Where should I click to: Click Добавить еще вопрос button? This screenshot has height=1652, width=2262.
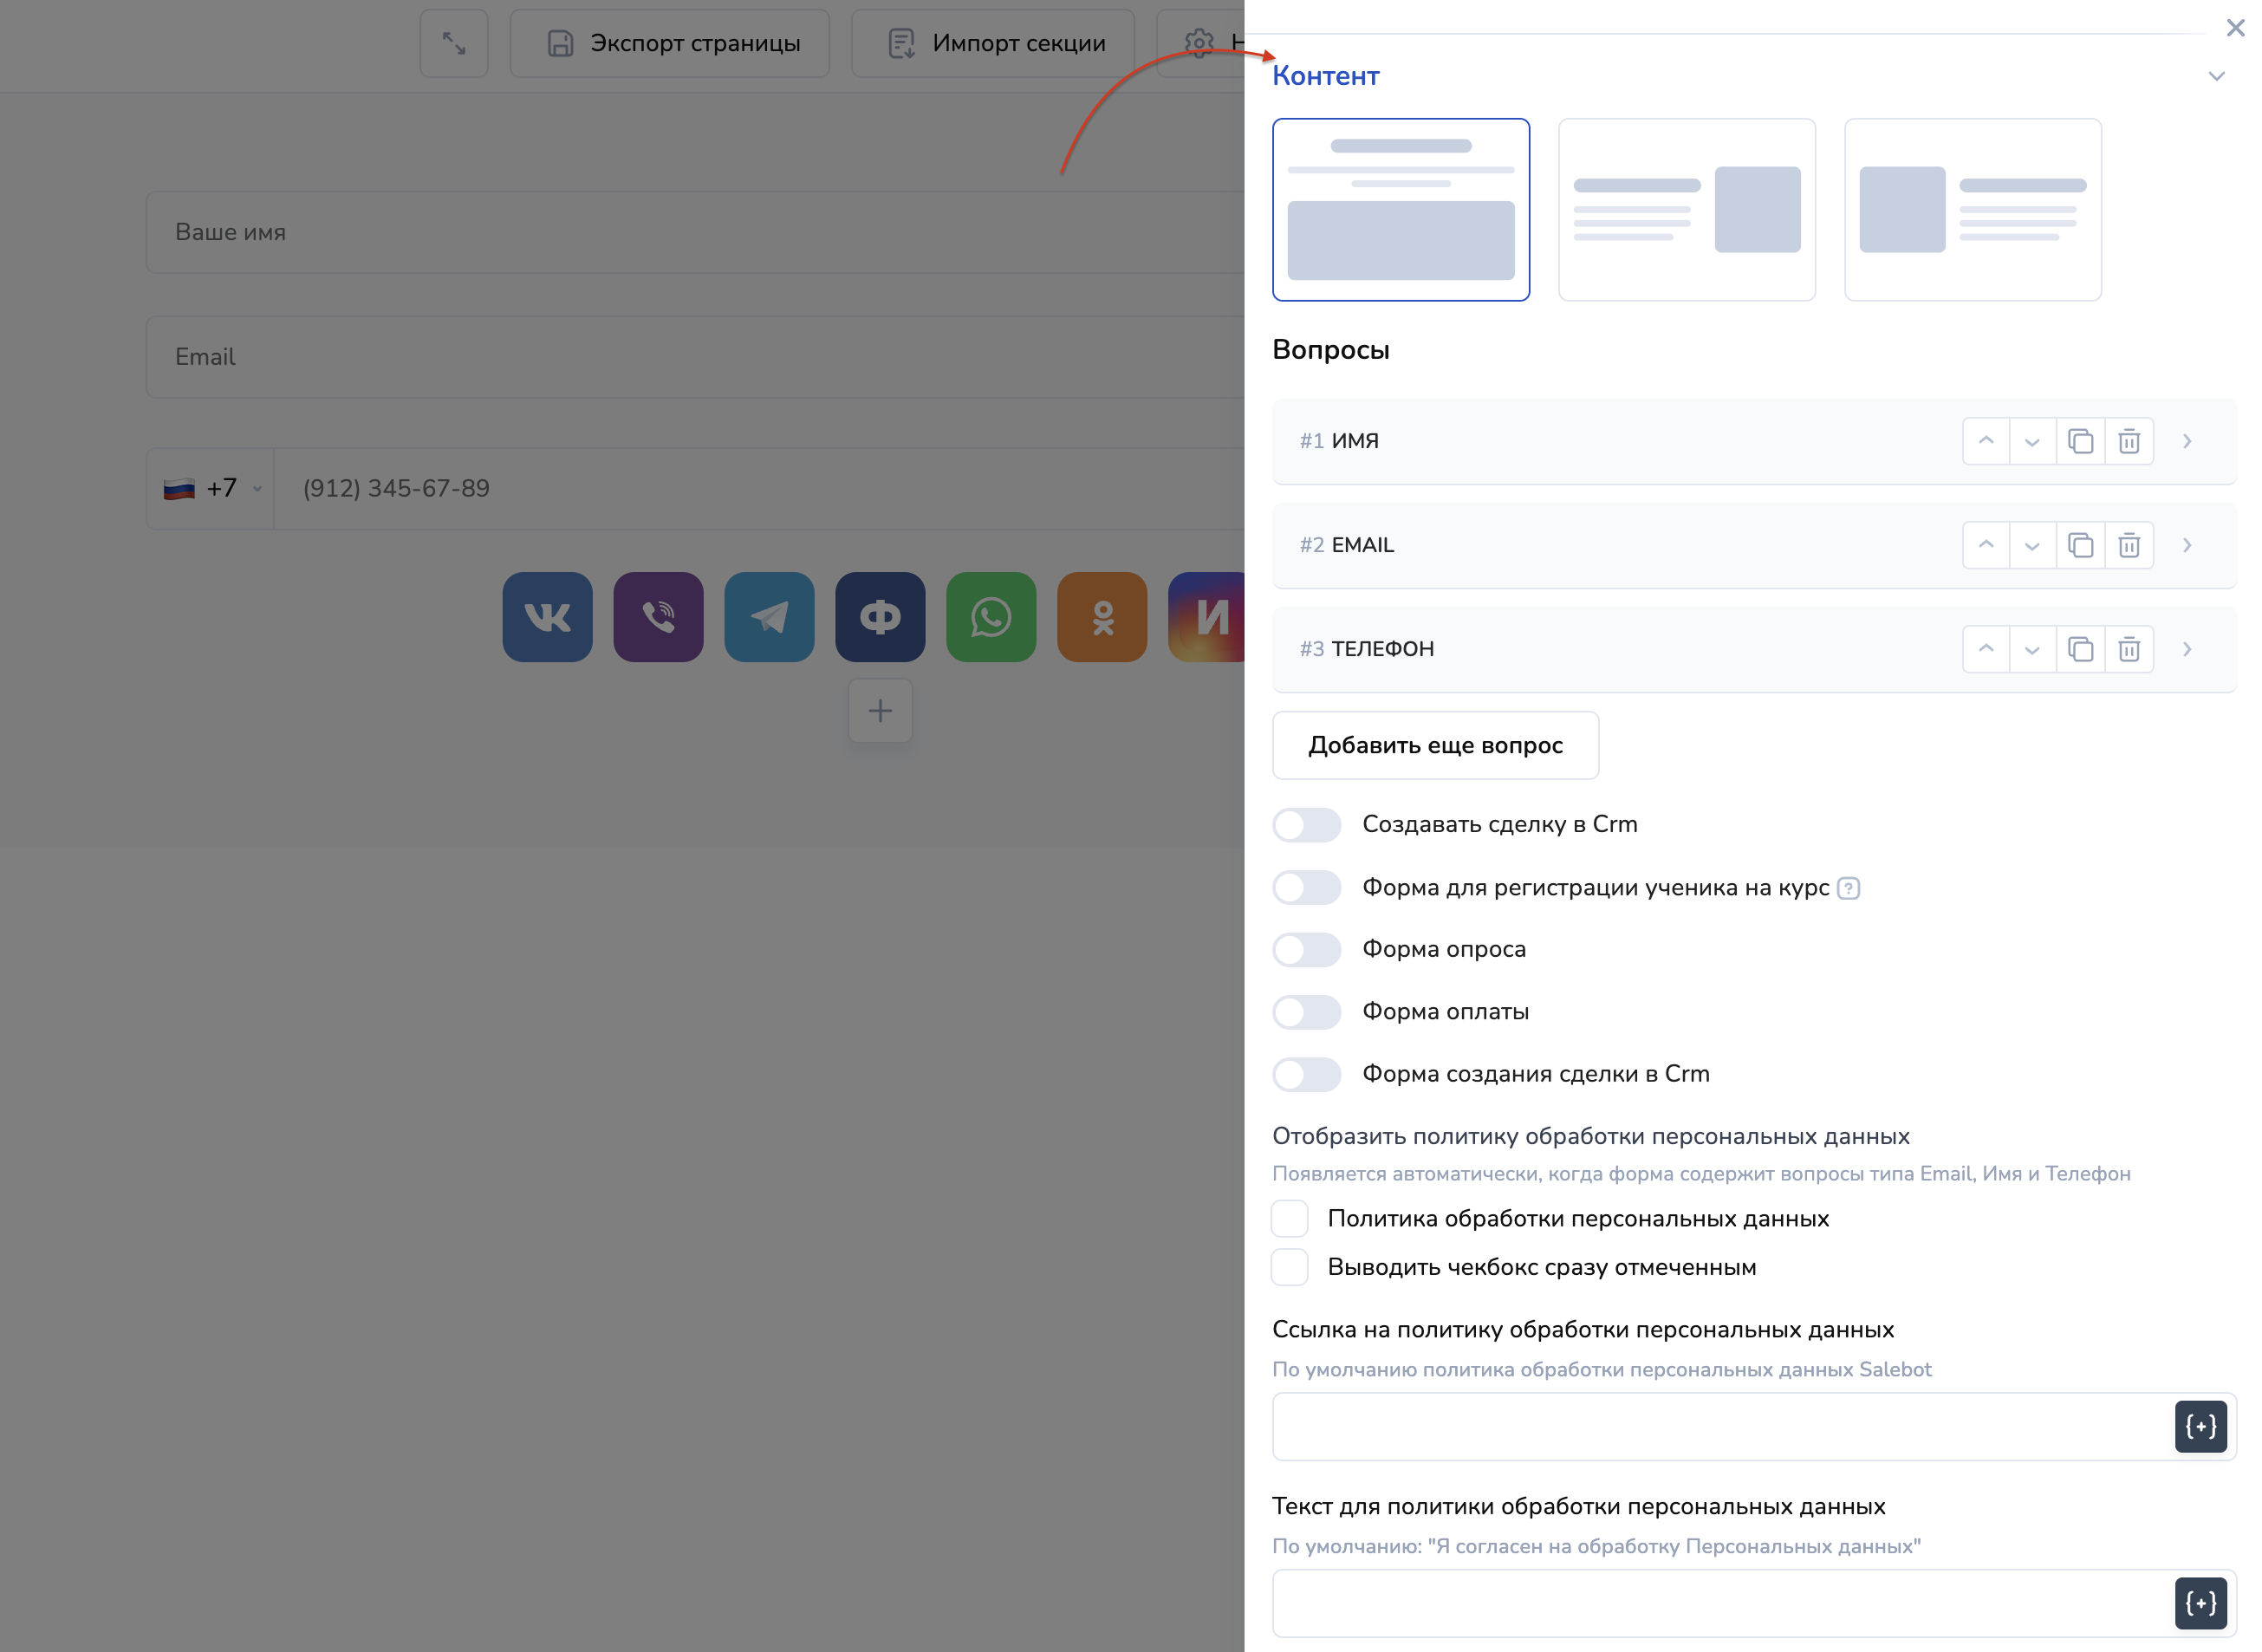(x=1434, y=745)
